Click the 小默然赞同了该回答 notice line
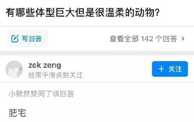This screenshot has height=122, width=194. [x=41, y=94]
